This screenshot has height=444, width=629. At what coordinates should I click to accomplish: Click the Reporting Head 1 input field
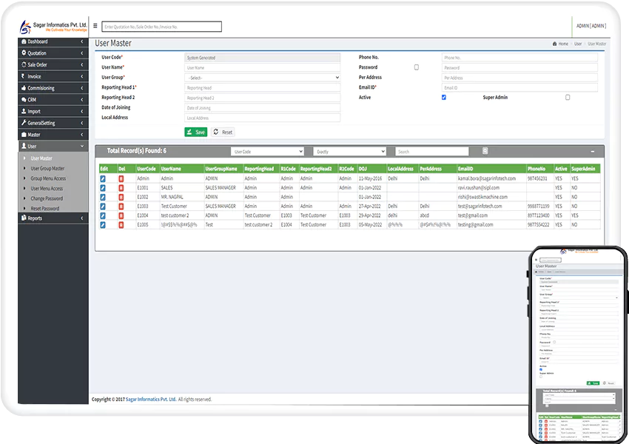coord(263,88)
